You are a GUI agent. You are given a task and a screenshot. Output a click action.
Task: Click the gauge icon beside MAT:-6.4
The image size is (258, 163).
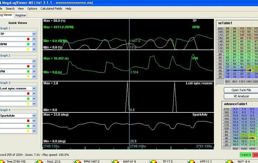click(x=229, y=161)
